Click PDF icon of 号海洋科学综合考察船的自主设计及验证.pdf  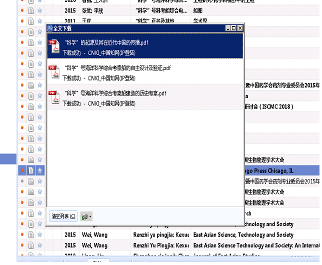point(54,71)
